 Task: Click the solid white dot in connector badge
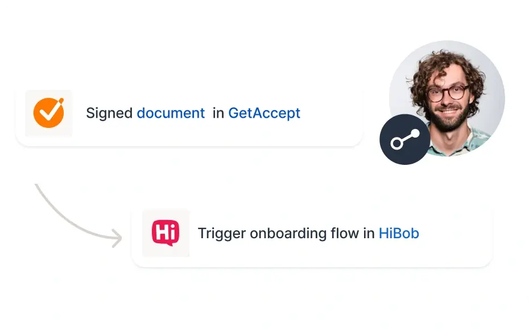click(415, 134)
